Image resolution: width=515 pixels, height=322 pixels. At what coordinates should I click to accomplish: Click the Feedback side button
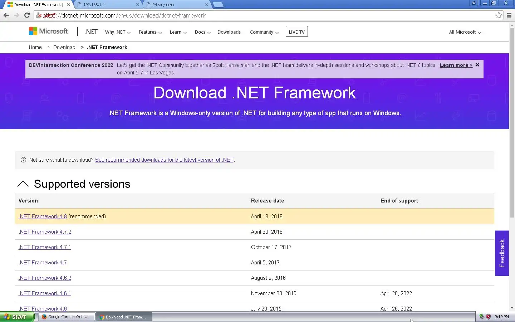pyautogui.click(x=502, y=253)
